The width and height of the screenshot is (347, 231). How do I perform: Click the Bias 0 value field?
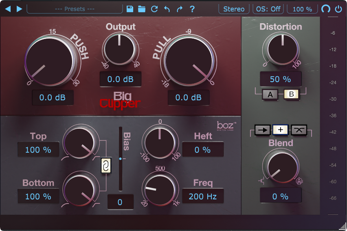[121, 202]
